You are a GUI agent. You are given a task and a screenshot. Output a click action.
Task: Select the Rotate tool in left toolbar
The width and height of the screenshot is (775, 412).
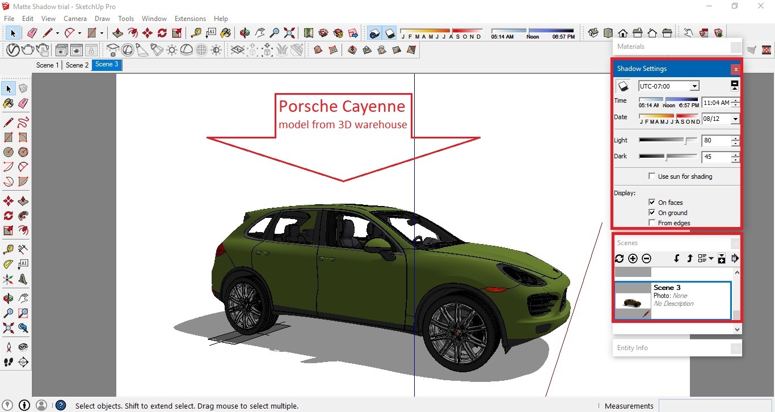pyautogui.click(x=9, y=216)
